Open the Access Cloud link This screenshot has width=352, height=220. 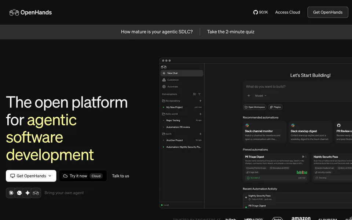click(x=287, y=12)
